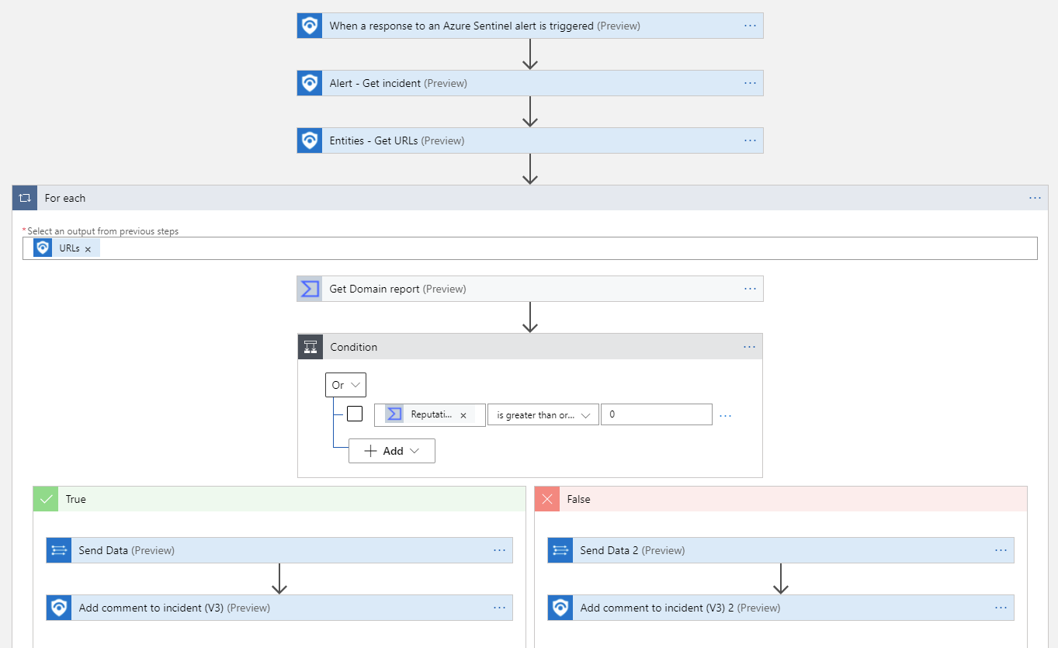Collapse the For each header
Viewport: 1058px width, 648px height.
point(530,198)
